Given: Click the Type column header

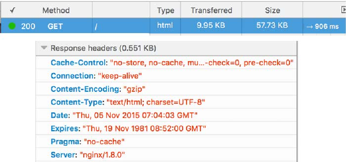Looking at the screenshot, I should (166, 10).
